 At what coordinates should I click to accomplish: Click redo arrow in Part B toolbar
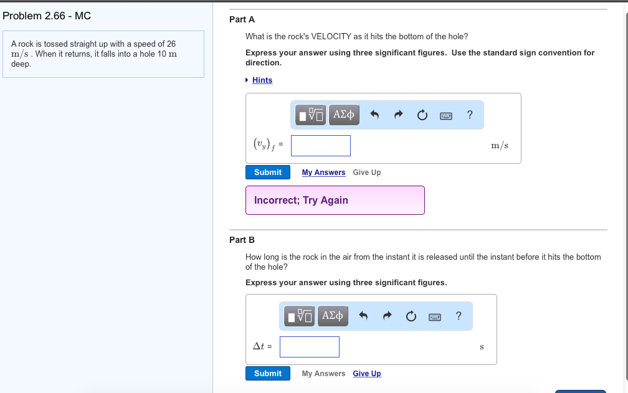tap(388, 316)
